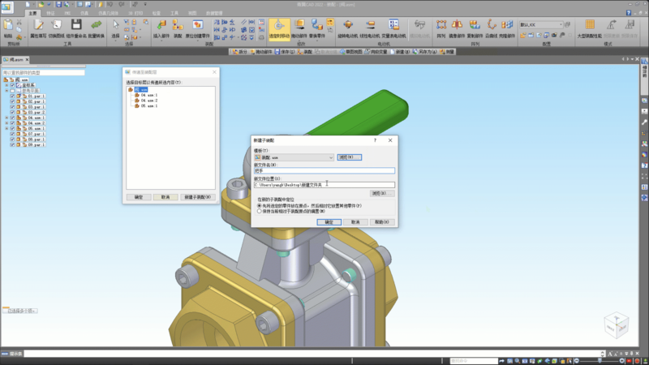This screenshot has height=365, width=649.
Task: Select radio option to keep current offset
Action: click(x=259, y=211)
